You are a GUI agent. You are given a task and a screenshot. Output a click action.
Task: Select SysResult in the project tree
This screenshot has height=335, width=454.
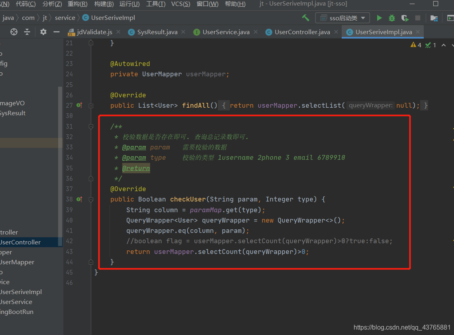pyautogui.click(x=13, y=113)
